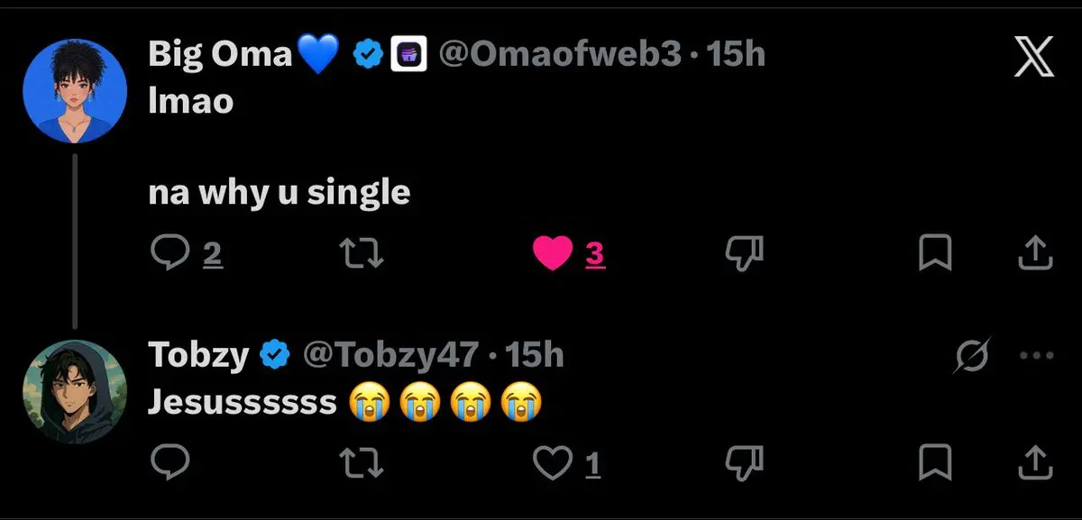This screenshot has height=520, width=1082.
Task: Downvote Big Oma's post
Action: pyautogui.click(x=745, y=255)
